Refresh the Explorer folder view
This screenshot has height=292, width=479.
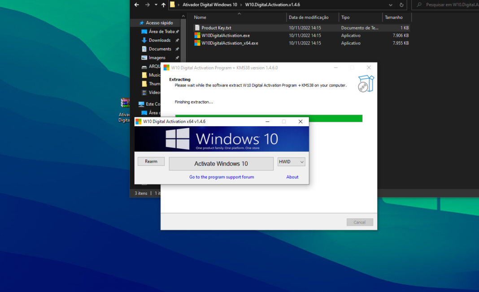(401, 5)
